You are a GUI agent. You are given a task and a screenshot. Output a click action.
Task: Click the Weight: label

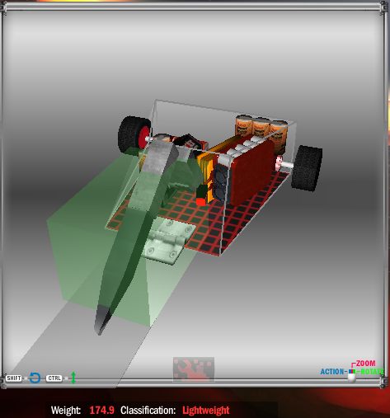[66, 411]
